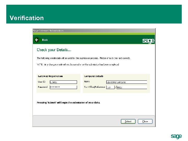The height and width of the screenshot is (141, 188).
Task: Click the 'Check your Details...' heading
Action: coord(54,50)
